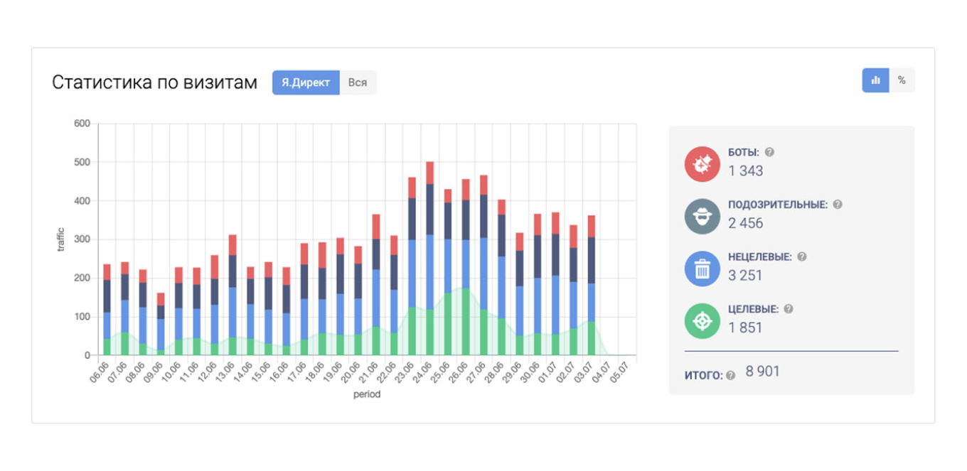The width and height of the screenshot is (967, 471).
Task: Click the 300 value on the y-axis
Action: (x=82, y=239)
